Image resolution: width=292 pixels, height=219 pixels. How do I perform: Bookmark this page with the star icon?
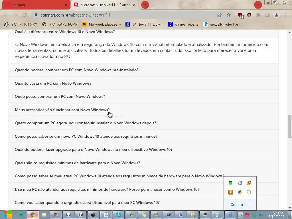point(229,15)
